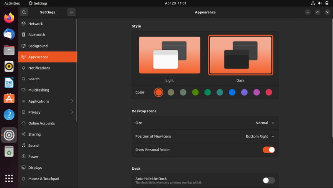Viewport: 333px width, 188px height.
Task: Enable Auto-hide the Dock switch
Action: (x=268, y=181)
